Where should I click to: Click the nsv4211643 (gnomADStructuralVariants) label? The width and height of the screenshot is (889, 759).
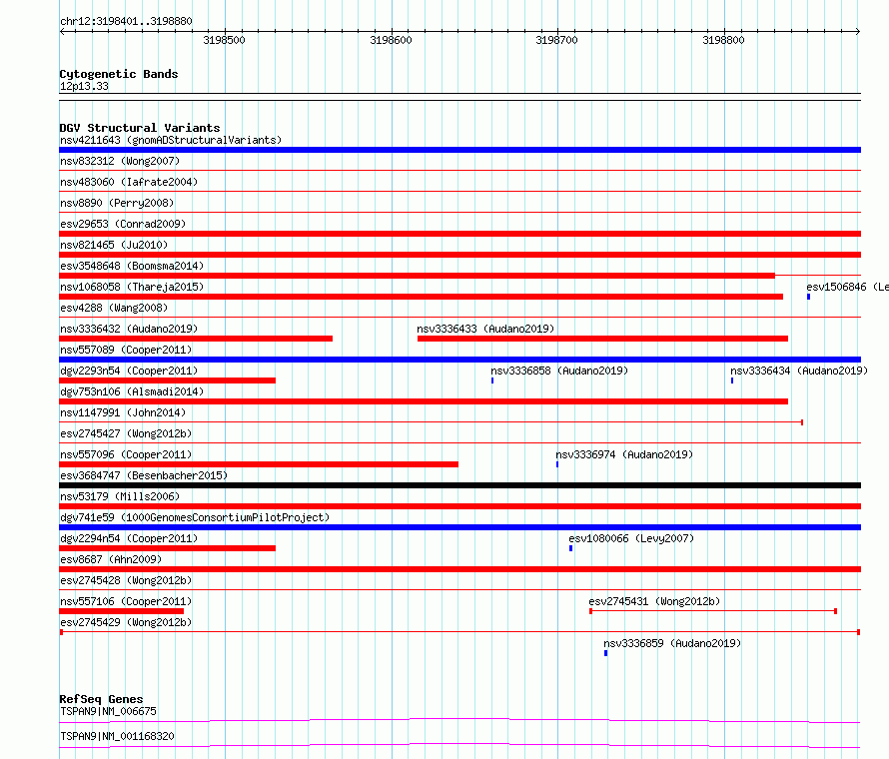pos(171,140)
